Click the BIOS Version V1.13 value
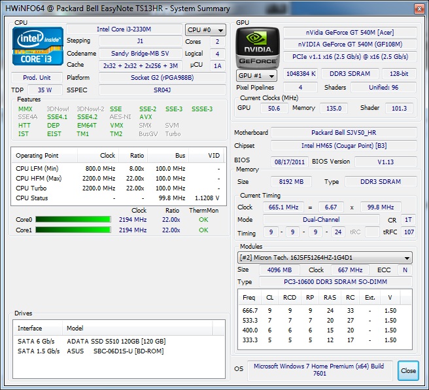The height and width of the screenshot is (390, 429). [x=385, y=162]
